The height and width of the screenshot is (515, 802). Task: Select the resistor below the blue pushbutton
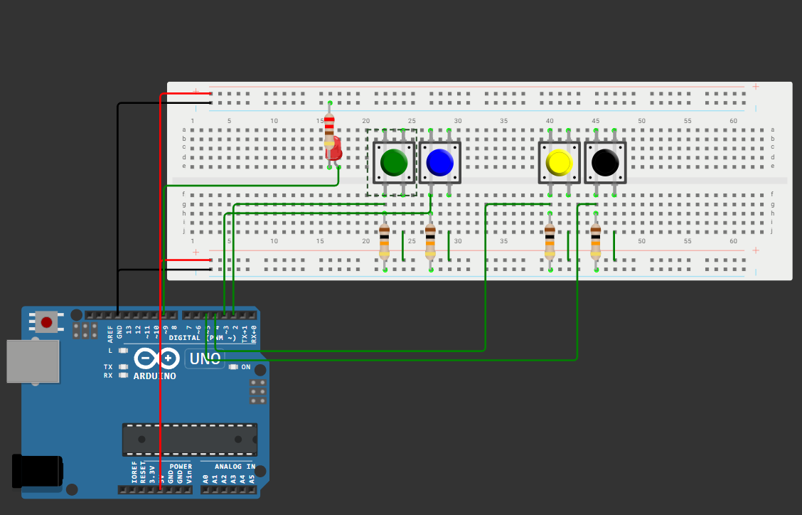[x=430, y=241]
